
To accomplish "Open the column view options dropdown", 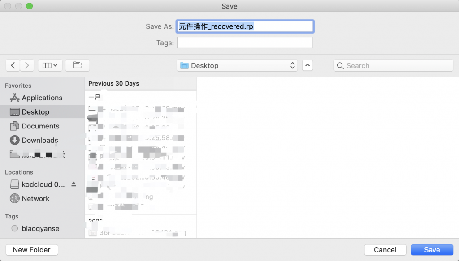I will [50, 65].
